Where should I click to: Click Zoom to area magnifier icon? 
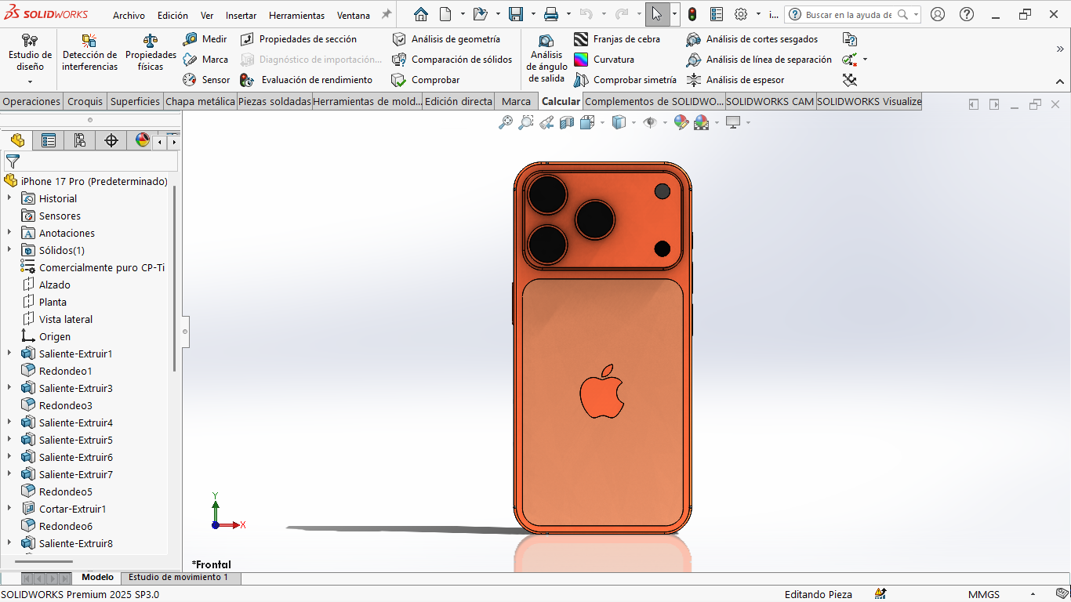coord(526,122)
